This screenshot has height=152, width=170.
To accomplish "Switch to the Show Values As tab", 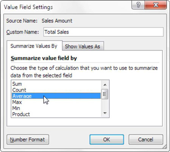I will [x=83, y=46].
